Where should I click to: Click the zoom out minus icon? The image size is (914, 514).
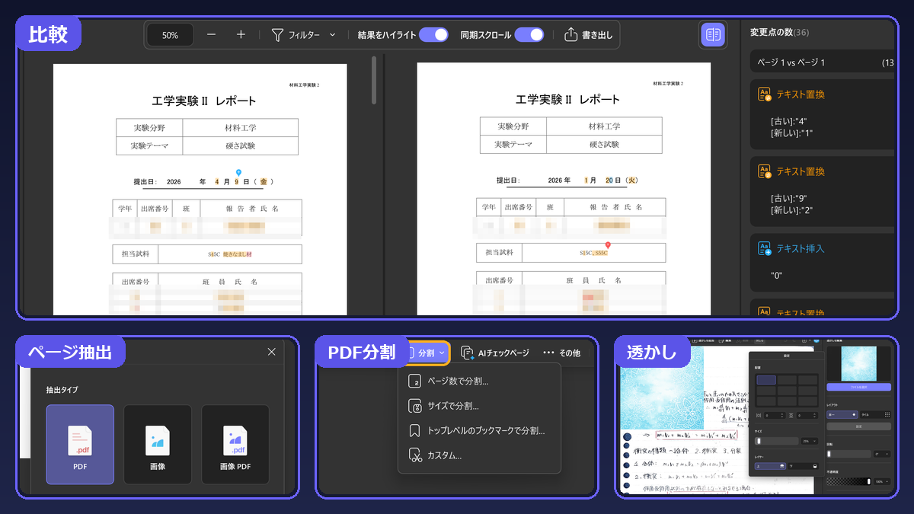pyautogui.click(x=212, y=34)
